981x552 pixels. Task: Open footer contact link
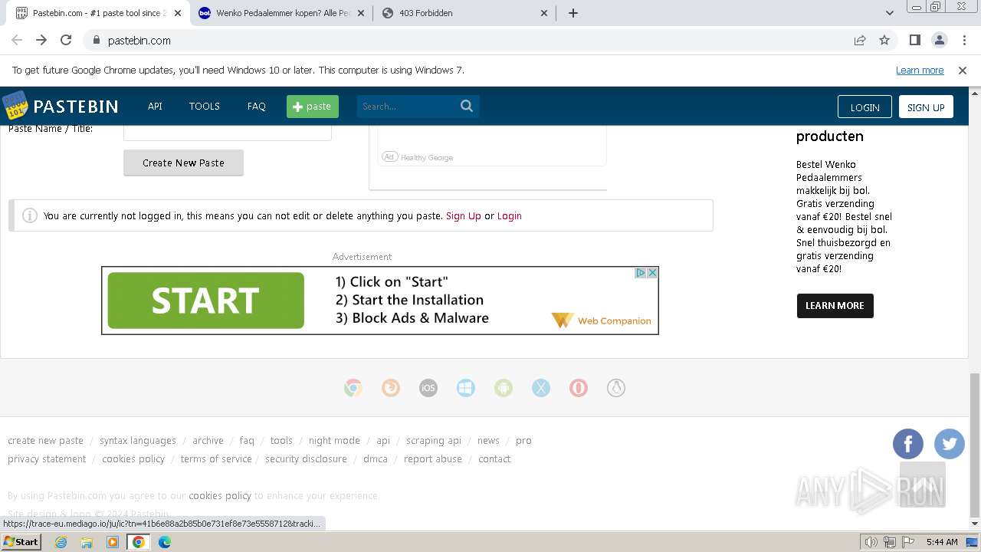494,459
